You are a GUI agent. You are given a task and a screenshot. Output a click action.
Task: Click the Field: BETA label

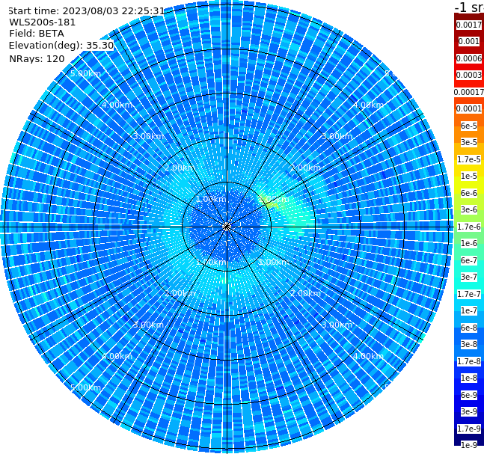(37, 34)
